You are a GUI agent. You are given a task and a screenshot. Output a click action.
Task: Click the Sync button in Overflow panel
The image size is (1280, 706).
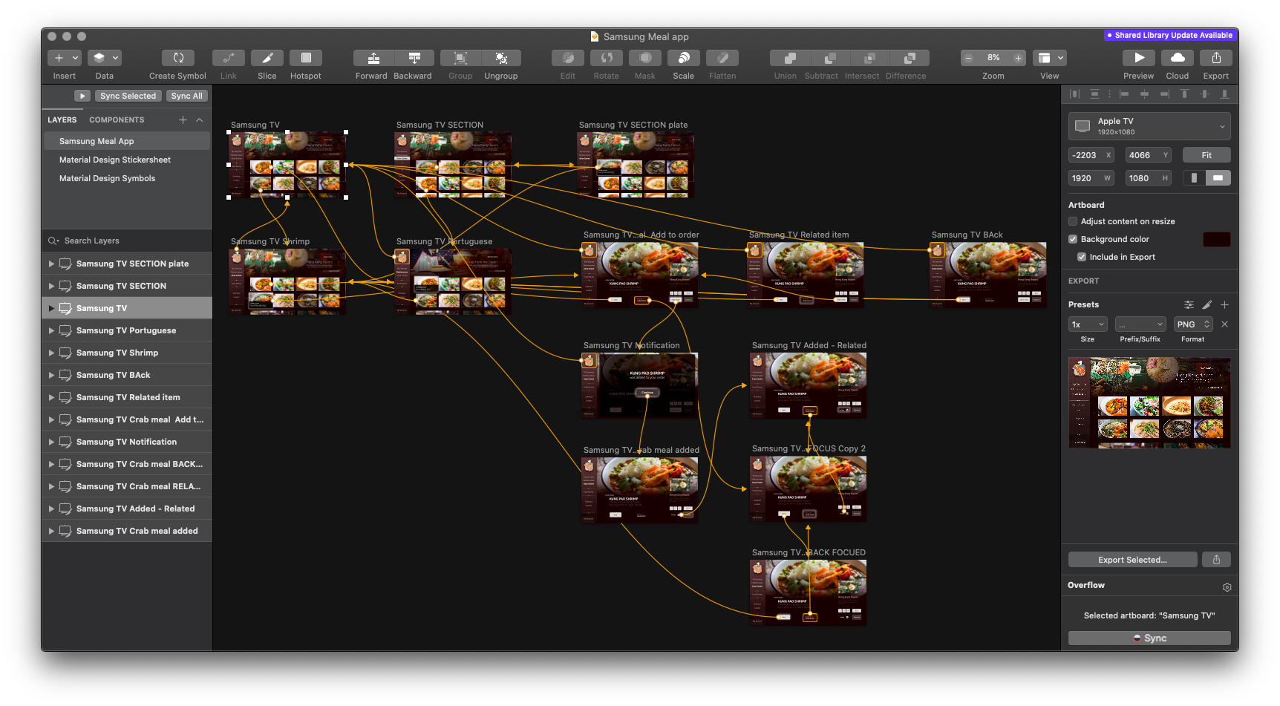[1149, 638]
